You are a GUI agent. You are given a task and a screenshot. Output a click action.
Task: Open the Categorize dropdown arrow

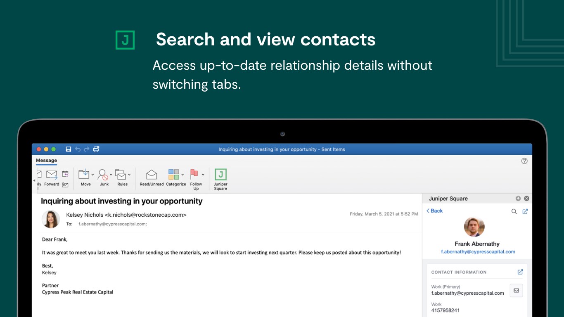click(182, 175)
